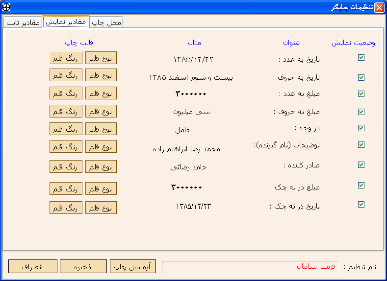The width and height of the screenshot is (387, 281).
Task: Close the تنظیمات چاپگر window
Action: (379, 7)
